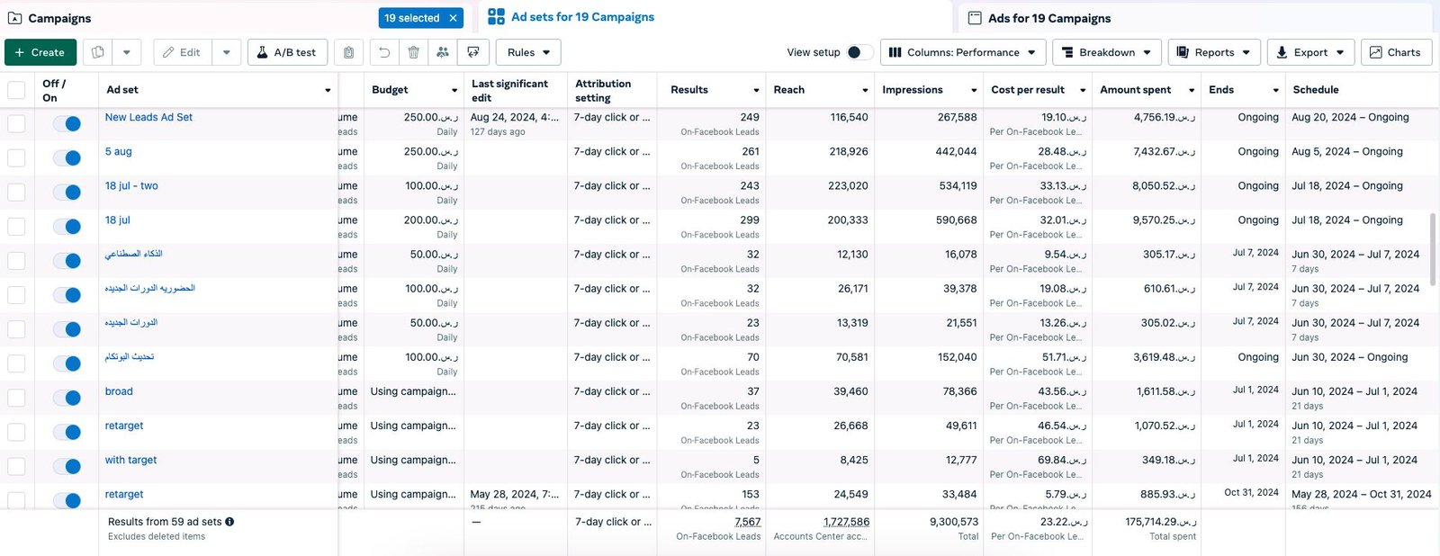Click the vertical scrollbar on the right
This screenshot has height=556, width=1440.
click(1432, 249)
